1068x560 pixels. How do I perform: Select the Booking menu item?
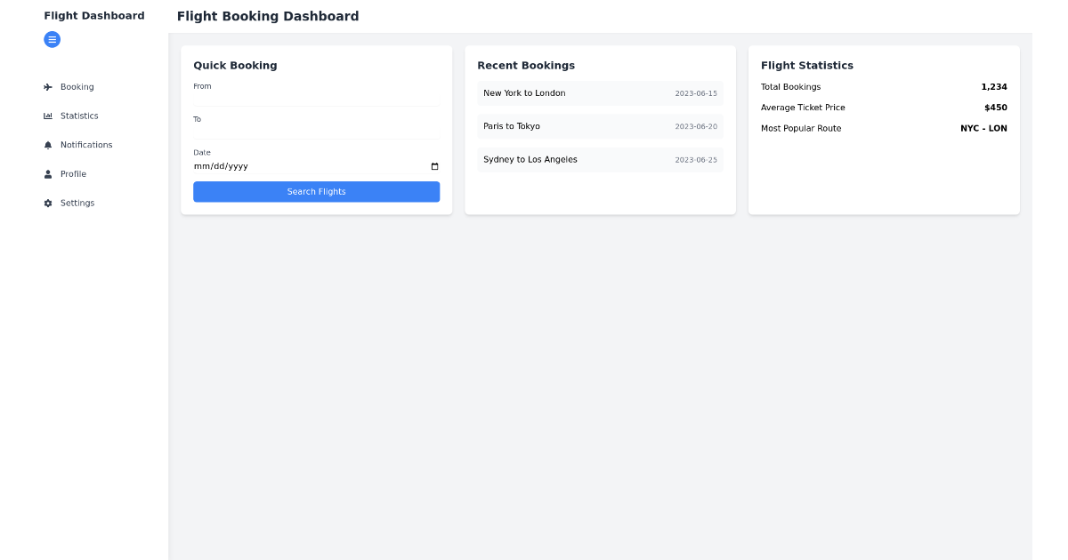(78, 86)
